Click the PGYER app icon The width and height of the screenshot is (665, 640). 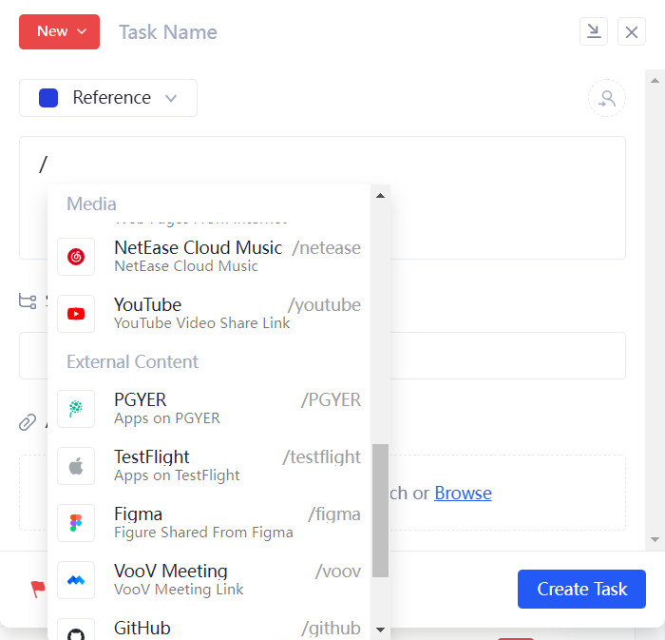point(76,409)
